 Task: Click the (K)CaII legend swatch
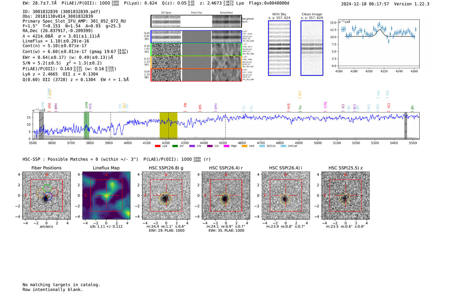[262, 146]
